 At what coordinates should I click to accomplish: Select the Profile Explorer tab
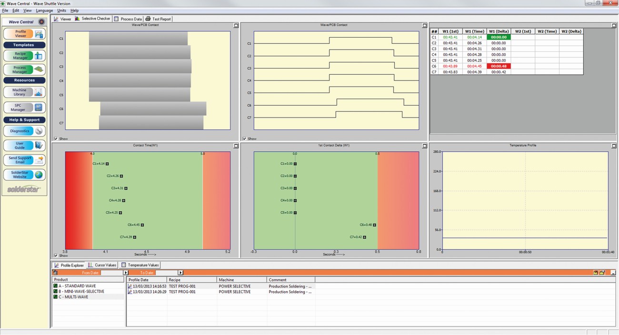click(69, 265)
